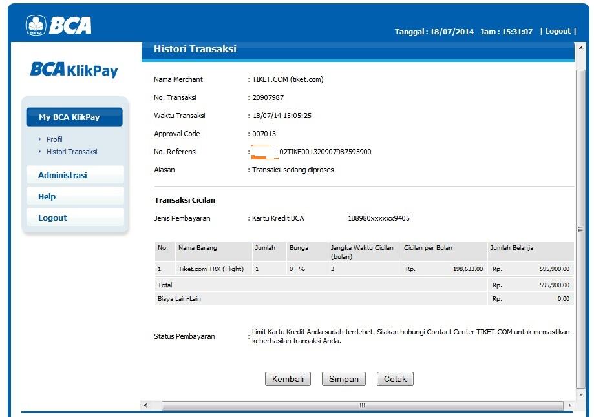Click the horizontal scrollbar thumb

363,405
